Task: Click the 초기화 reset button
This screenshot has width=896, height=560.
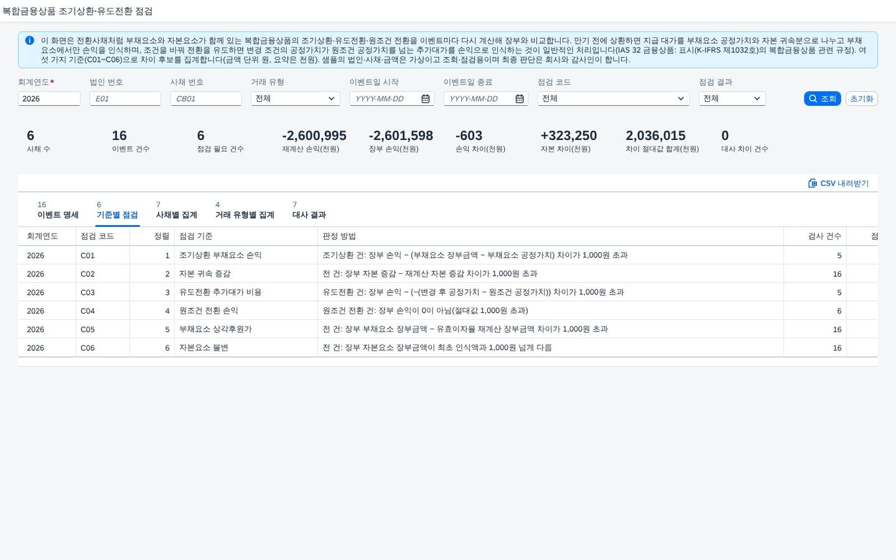Action: pos(862,99)
